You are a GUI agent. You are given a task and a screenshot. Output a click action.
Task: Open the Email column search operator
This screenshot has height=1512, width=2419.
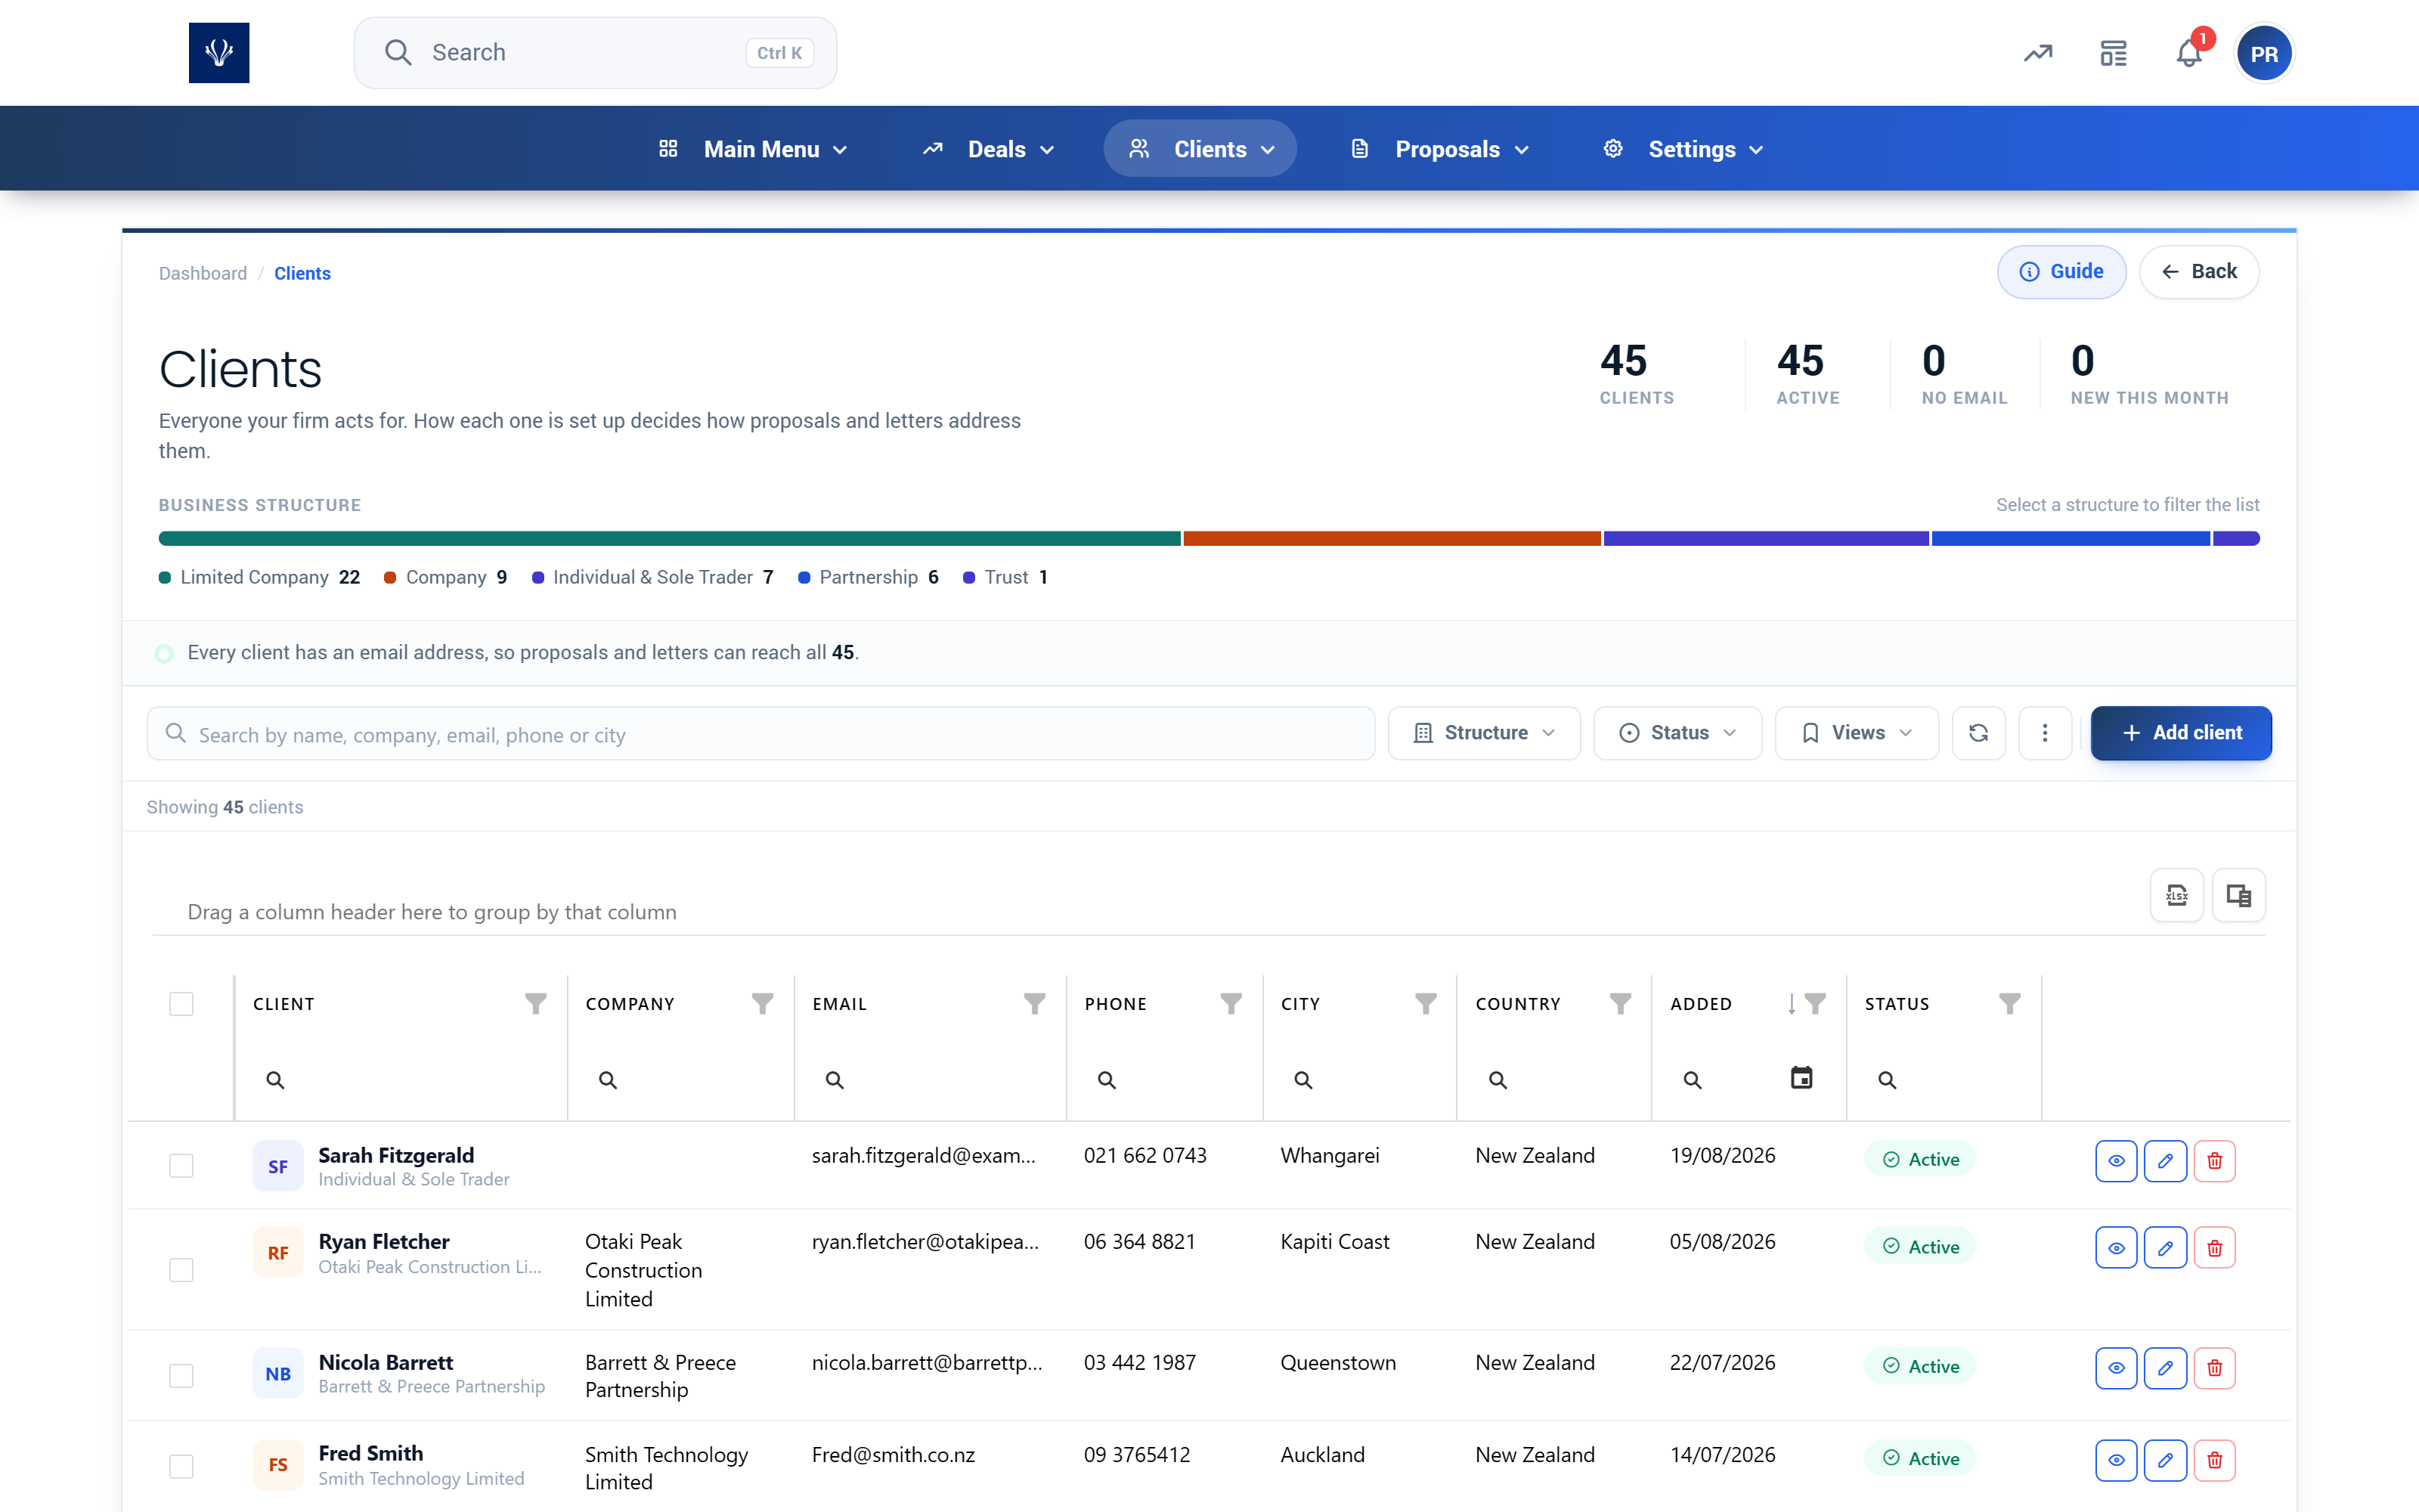click(x=835, y=1080)
